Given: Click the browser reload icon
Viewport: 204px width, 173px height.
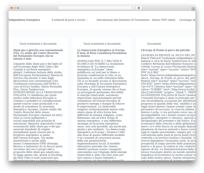Looking at the screenshot, I should click(x=133, y=8).
